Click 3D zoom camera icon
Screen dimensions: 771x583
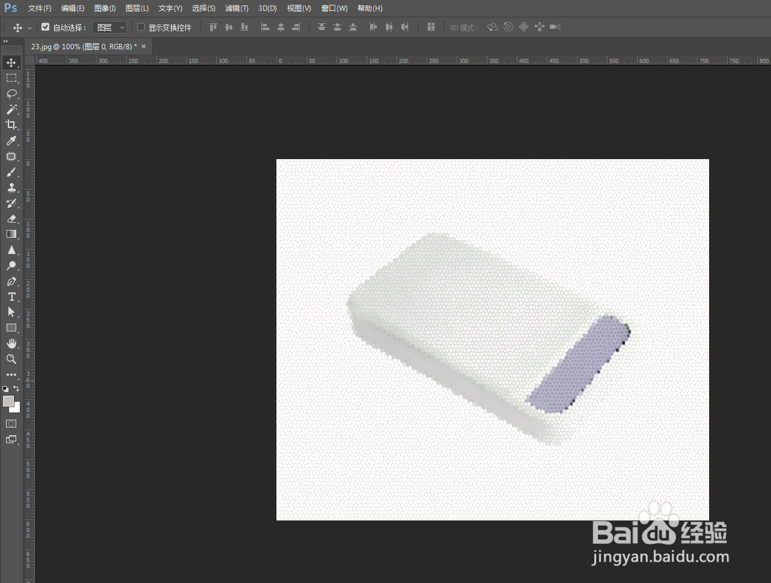(555, 27)
